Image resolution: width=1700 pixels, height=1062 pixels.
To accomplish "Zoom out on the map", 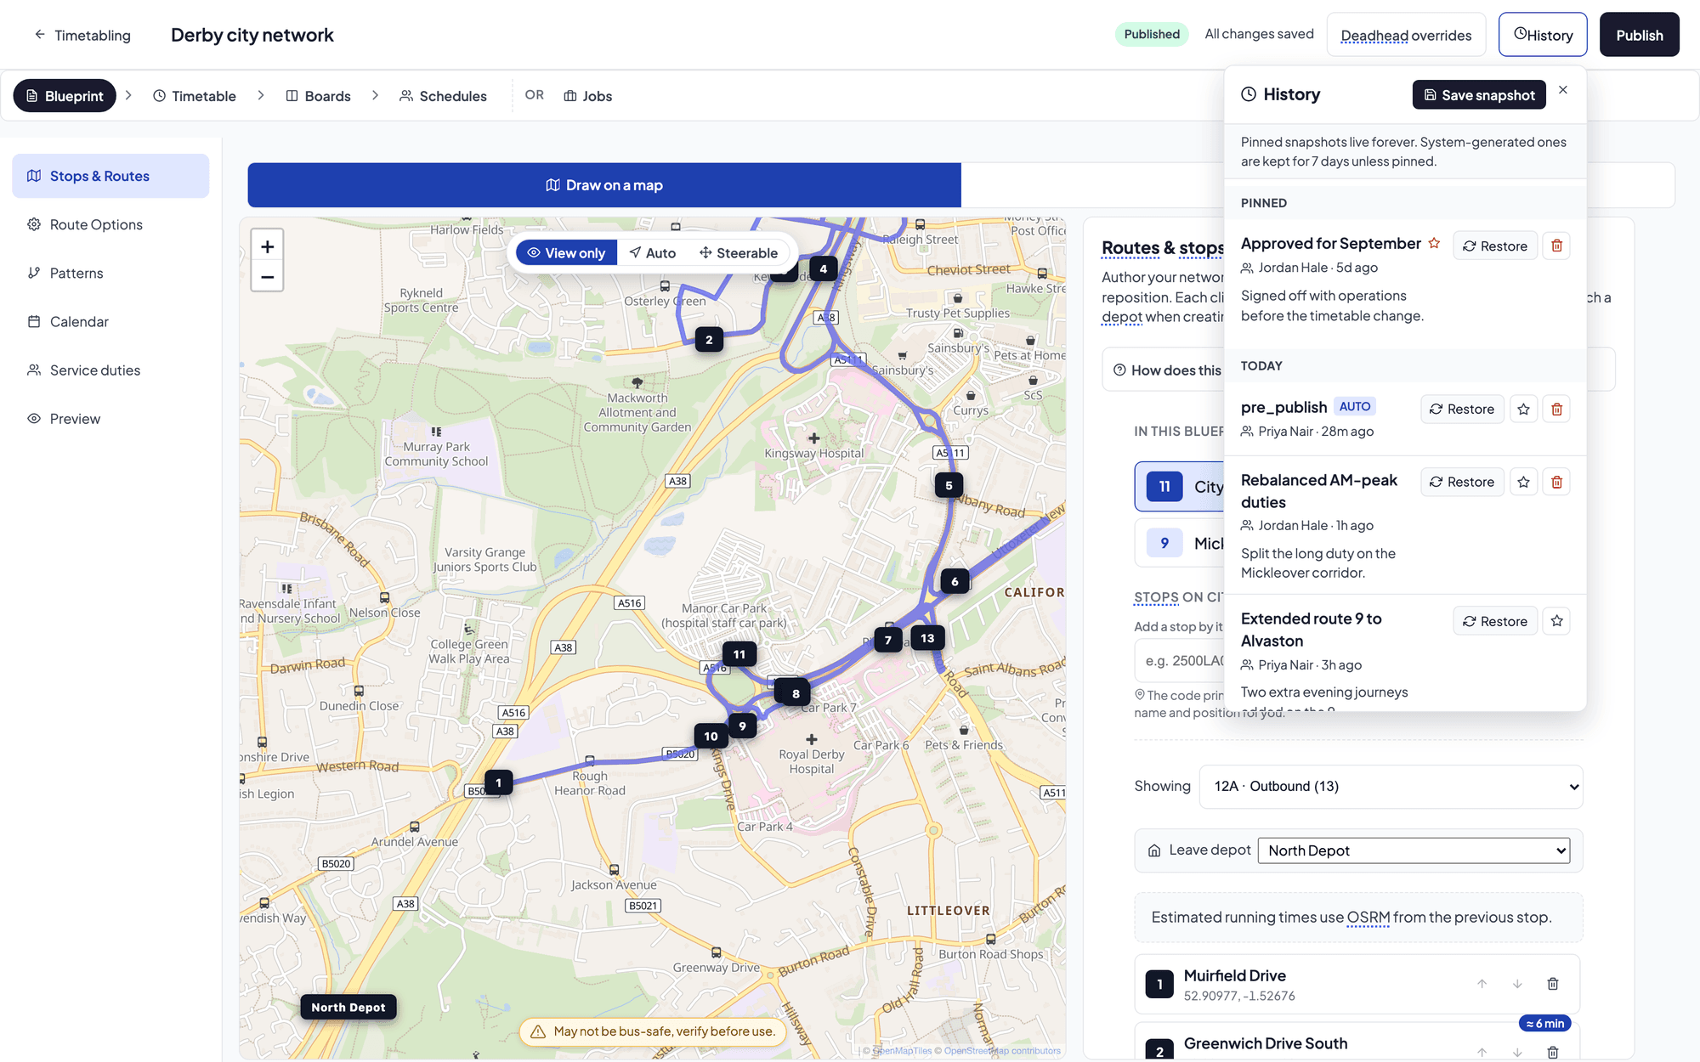I will point(267,277).
